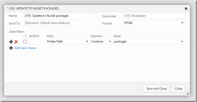Image resolution: width=197 pixels, height=102 pixels.
Task: Click the plus icon beside Add new clause
Action: (x=11, y=48)
